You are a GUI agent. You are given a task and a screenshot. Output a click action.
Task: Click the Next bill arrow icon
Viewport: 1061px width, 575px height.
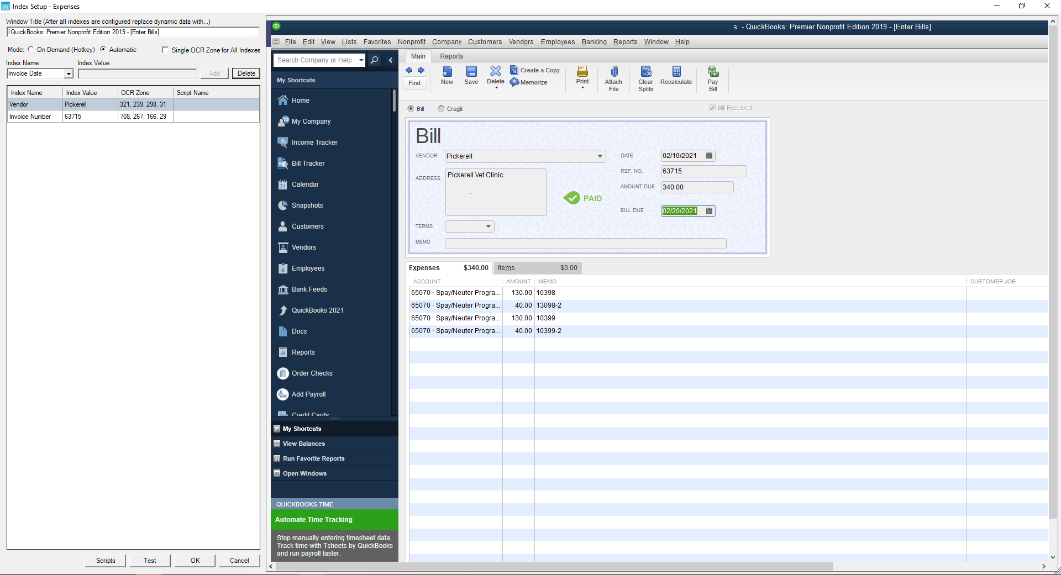coord(421,70)
